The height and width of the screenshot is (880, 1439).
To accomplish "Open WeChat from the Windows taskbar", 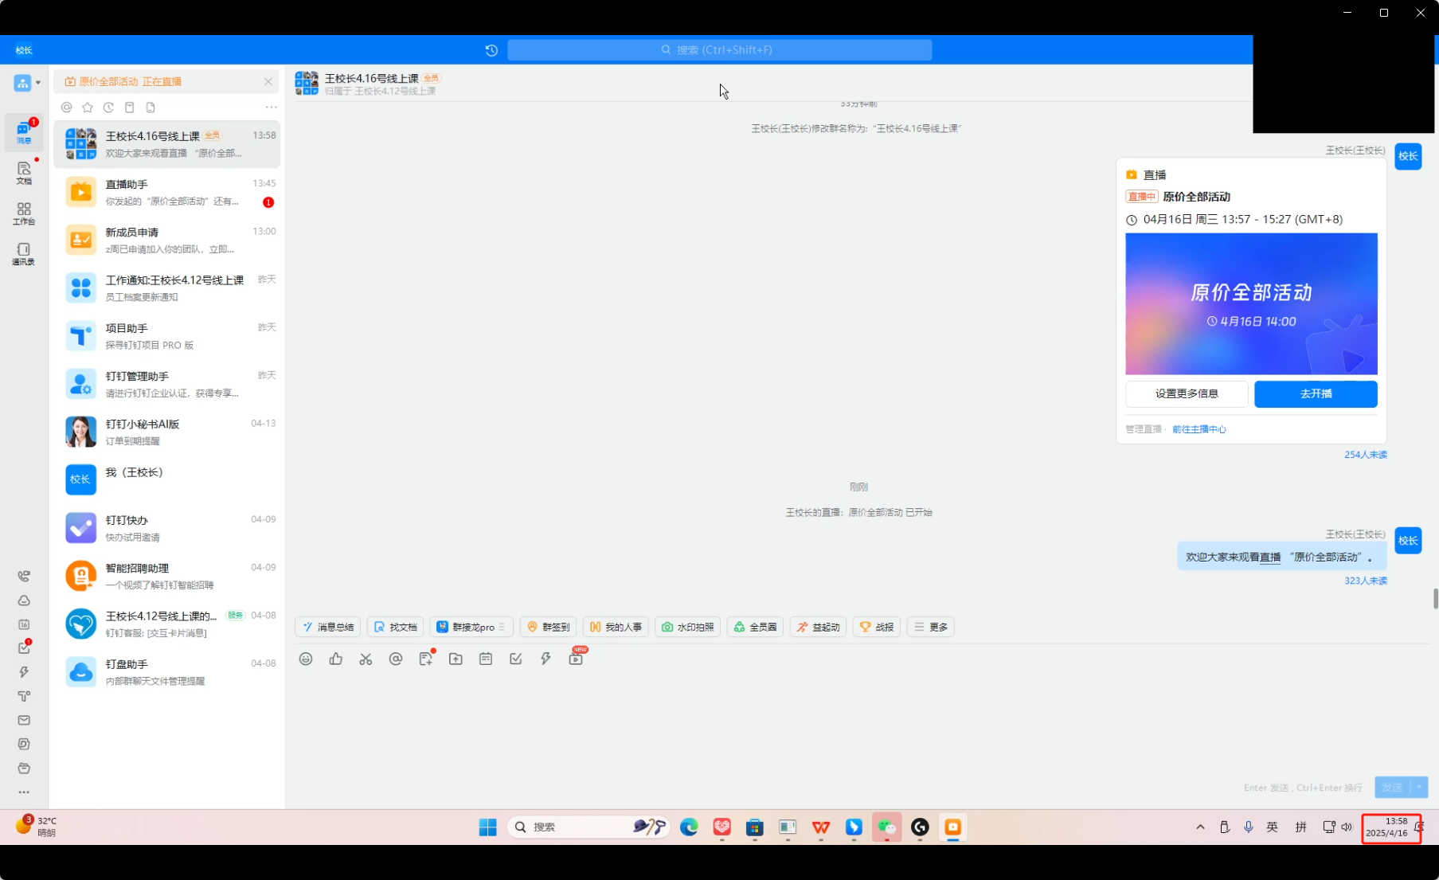I will click(886, 827).
